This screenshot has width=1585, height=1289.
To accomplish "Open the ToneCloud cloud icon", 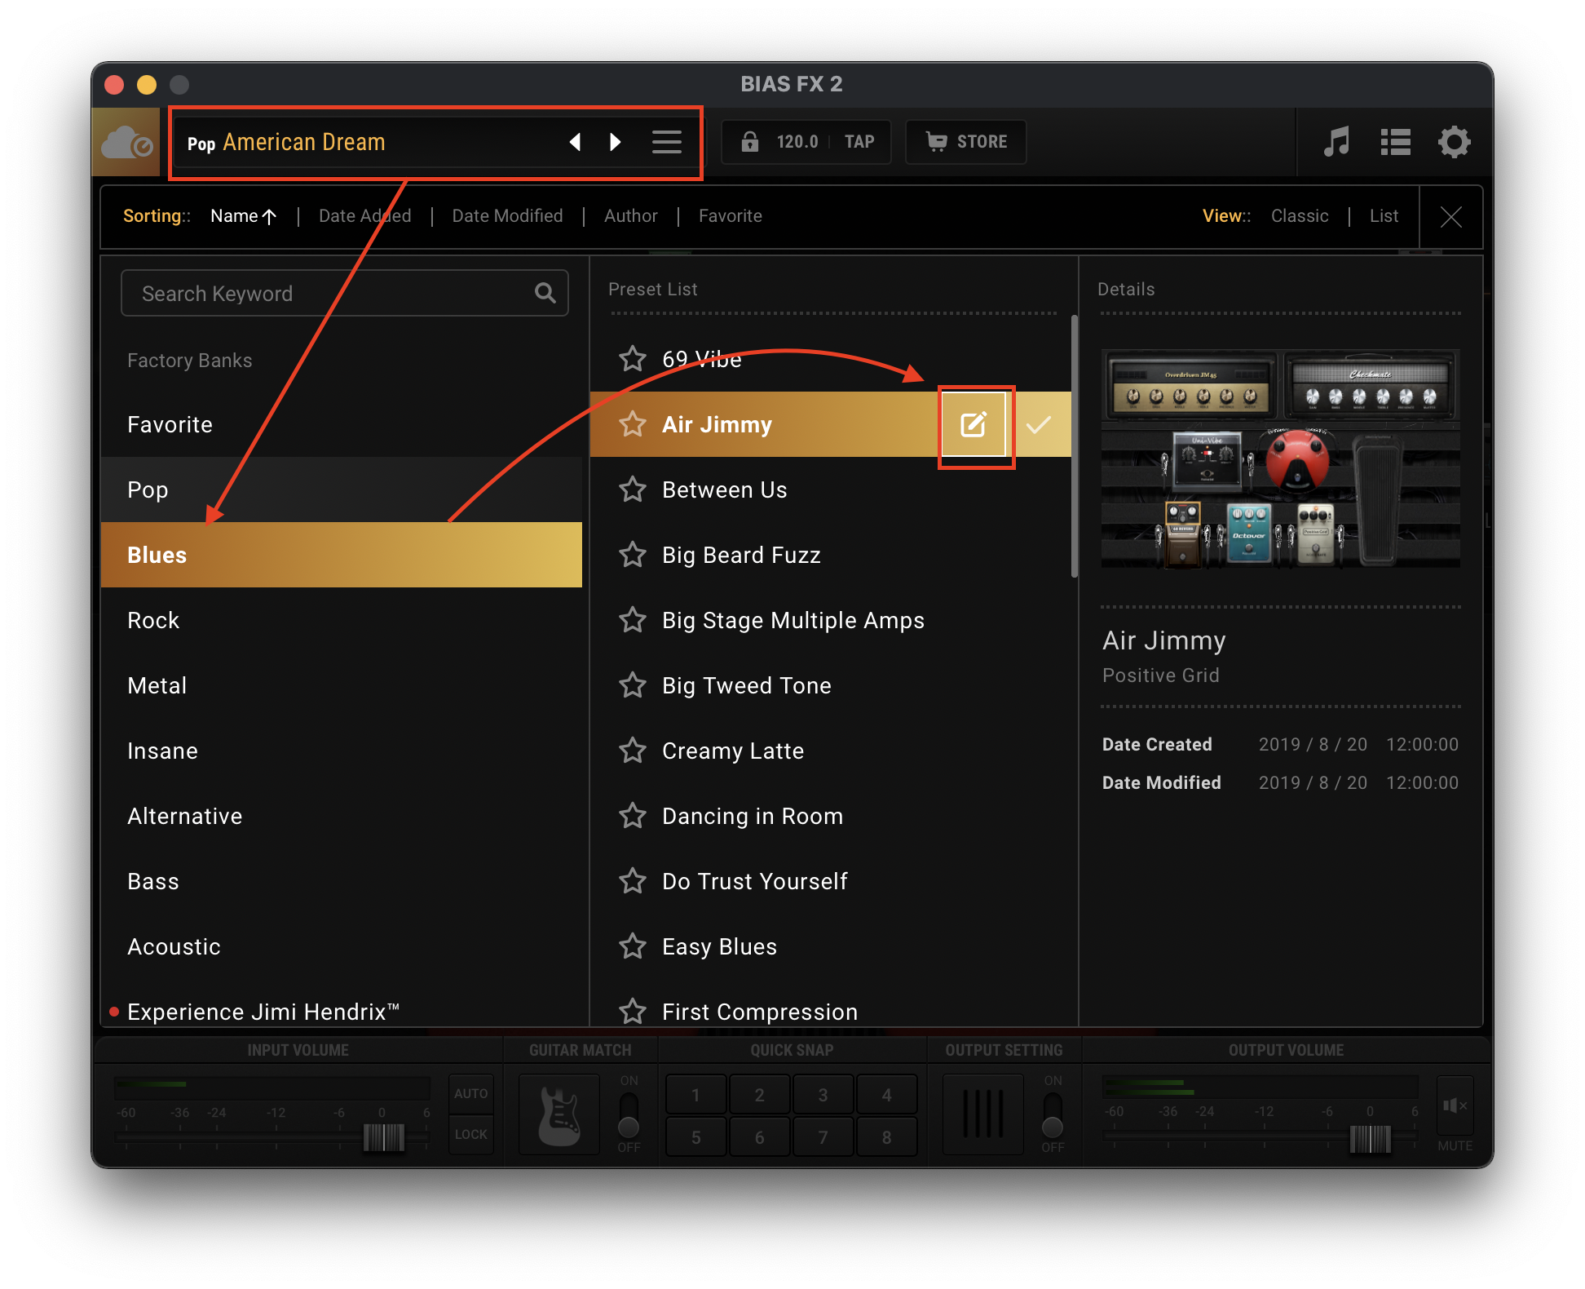I will 126,144.
